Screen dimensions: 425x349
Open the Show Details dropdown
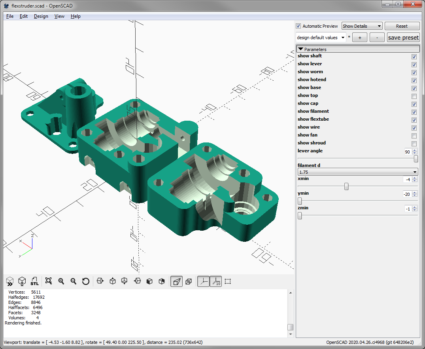coord(362,26)
